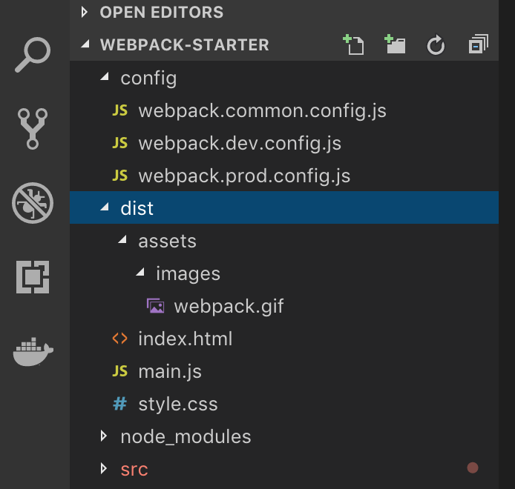Open the Debug view
Screen dimensions: 515x489
33,202
